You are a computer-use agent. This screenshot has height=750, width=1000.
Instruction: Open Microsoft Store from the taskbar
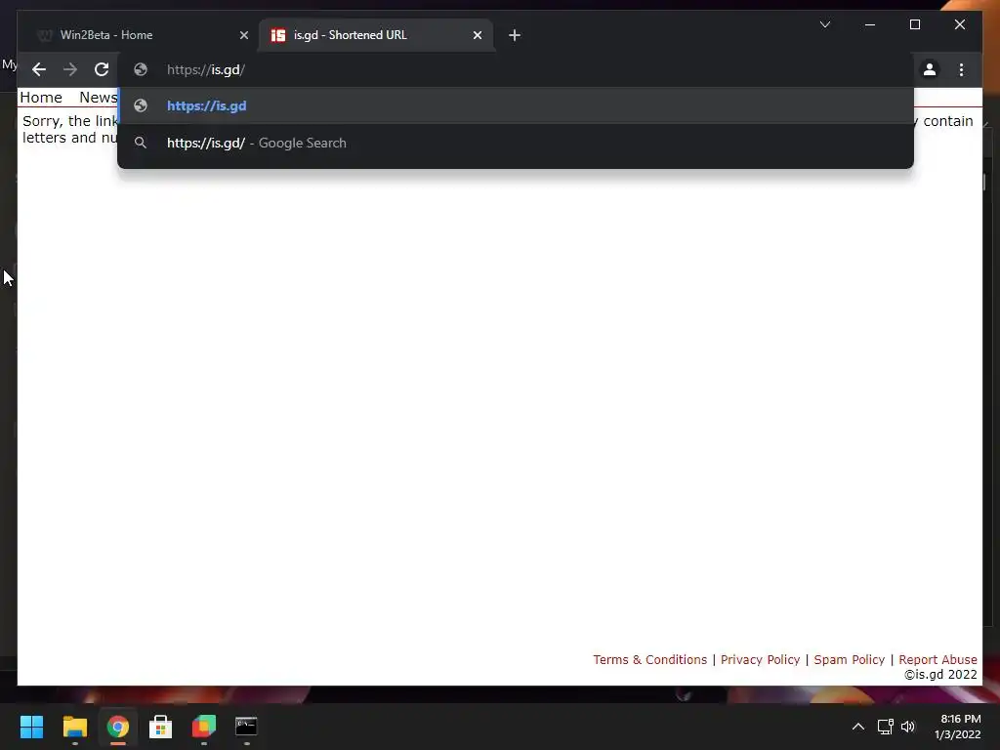pyautogui.click(x=161, y=727)
